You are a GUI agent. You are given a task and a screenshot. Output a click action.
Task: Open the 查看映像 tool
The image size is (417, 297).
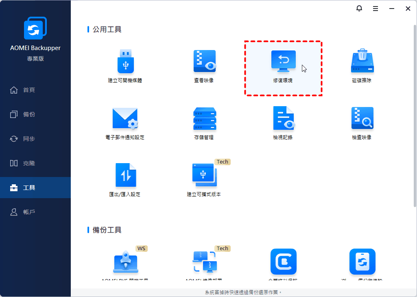(204, 62)
